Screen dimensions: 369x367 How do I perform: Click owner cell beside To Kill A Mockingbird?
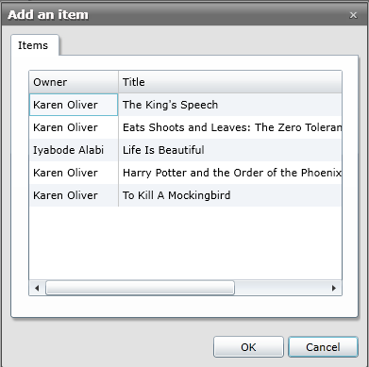click(x=74, y=195)
